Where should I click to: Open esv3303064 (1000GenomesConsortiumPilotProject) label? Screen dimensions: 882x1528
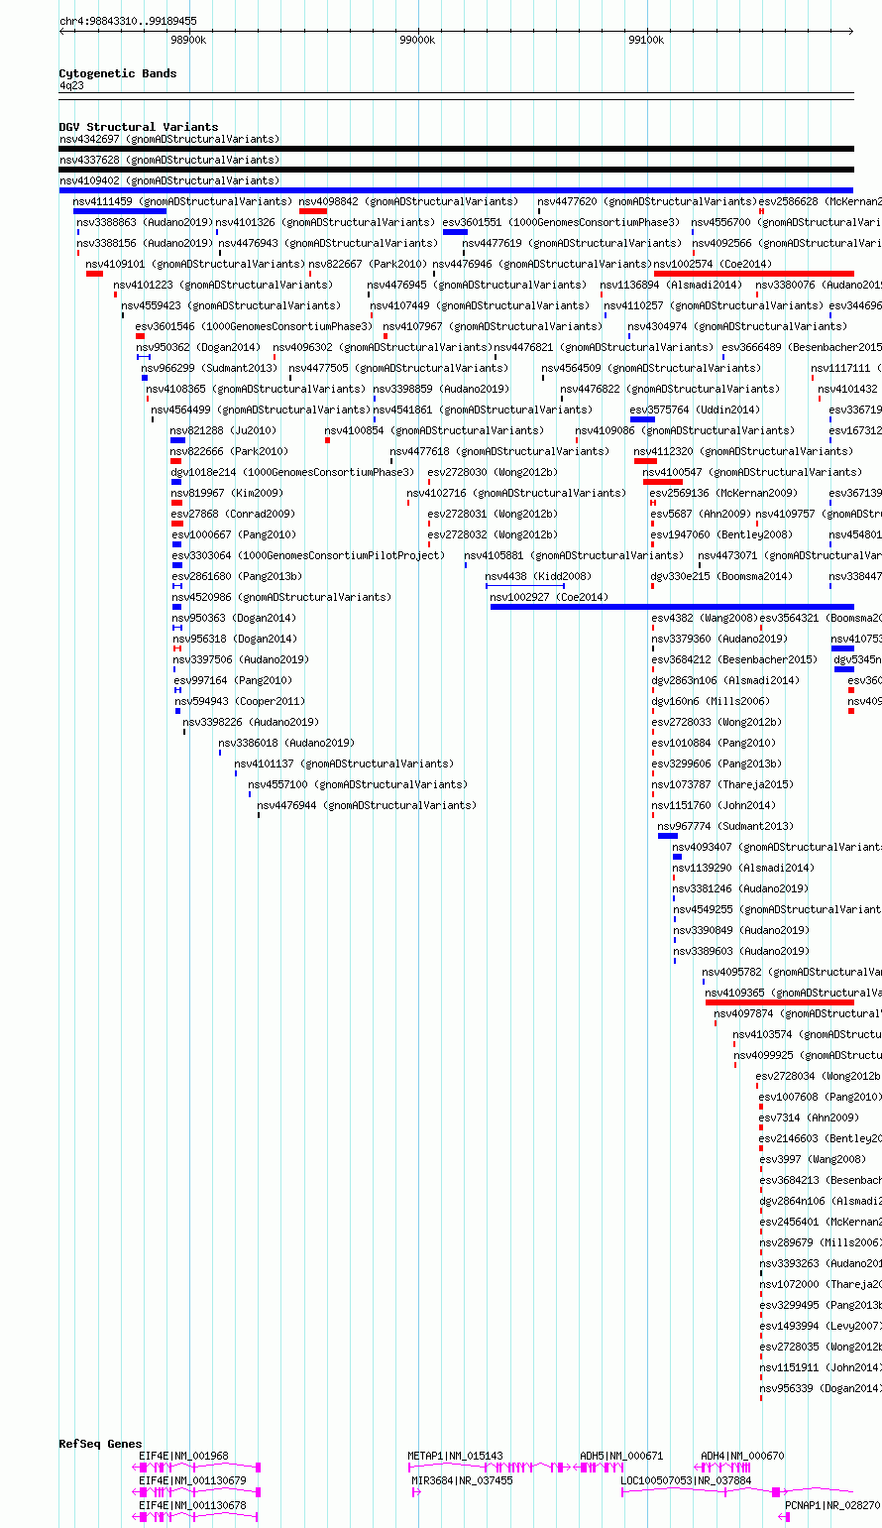[308, 555]
